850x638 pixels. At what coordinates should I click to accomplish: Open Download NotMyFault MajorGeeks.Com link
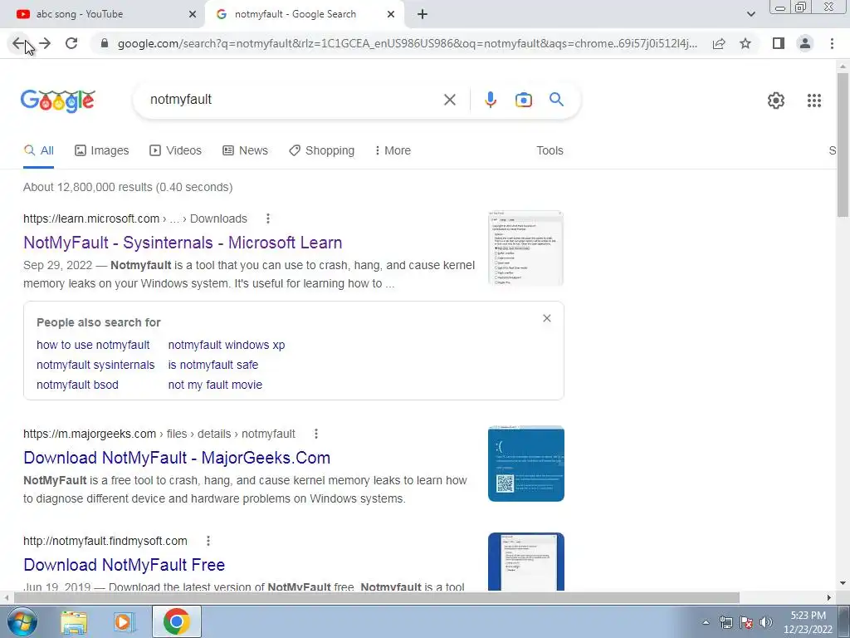click(x=177, y=458)
